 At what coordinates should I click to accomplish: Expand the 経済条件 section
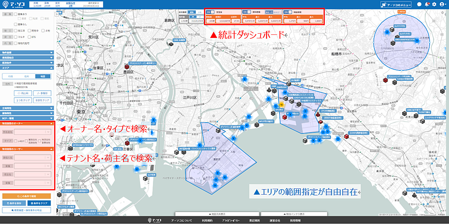tap(27, 62)
